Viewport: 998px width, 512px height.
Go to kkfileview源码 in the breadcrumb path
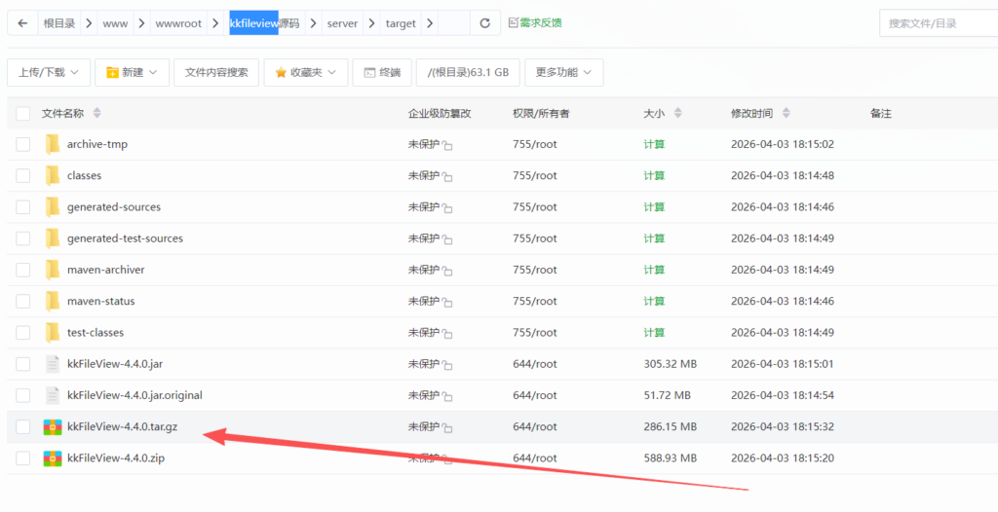click(x=264, y=23)
